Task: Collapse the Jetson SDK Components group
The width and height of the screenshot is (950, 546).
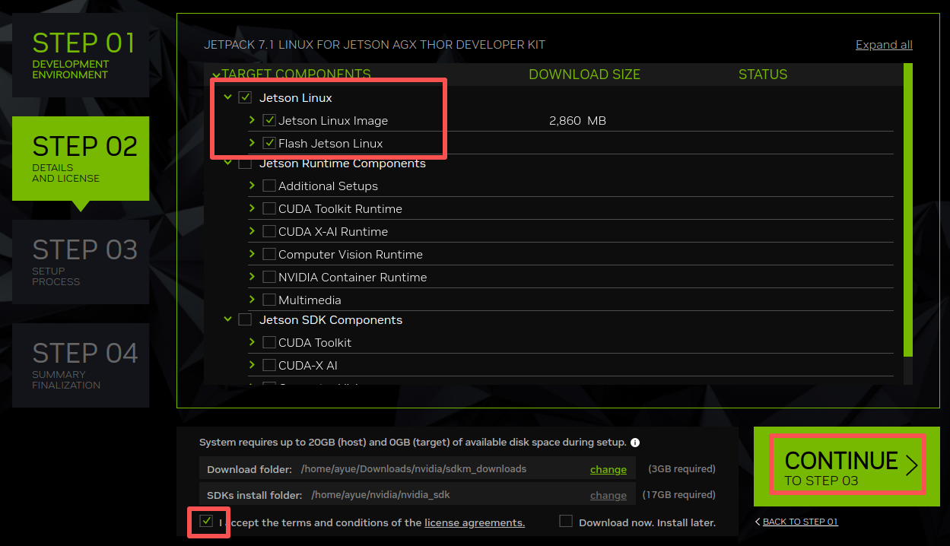Action: pos(227,319)
